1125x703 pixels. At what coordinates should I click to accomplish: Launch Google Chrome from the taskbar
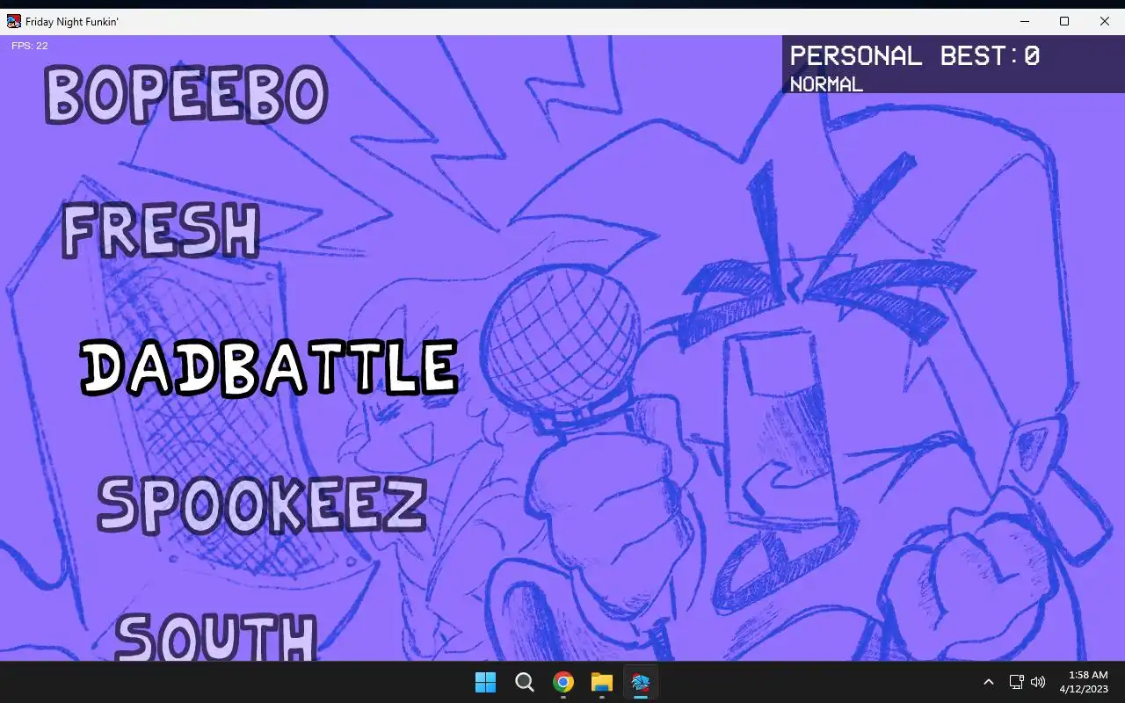(563, 682)
